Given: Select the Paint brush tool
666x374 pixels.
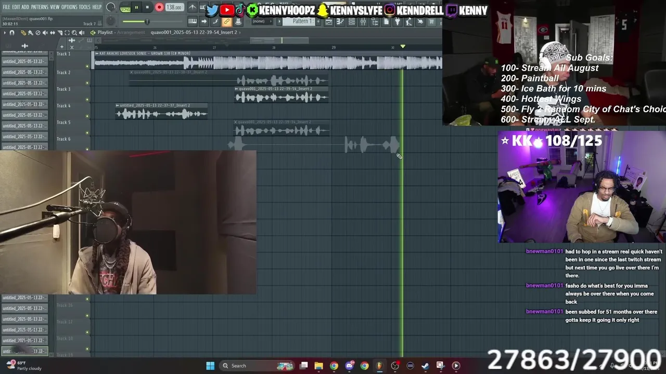Looking at the screenshot, I should click(31, 33).
